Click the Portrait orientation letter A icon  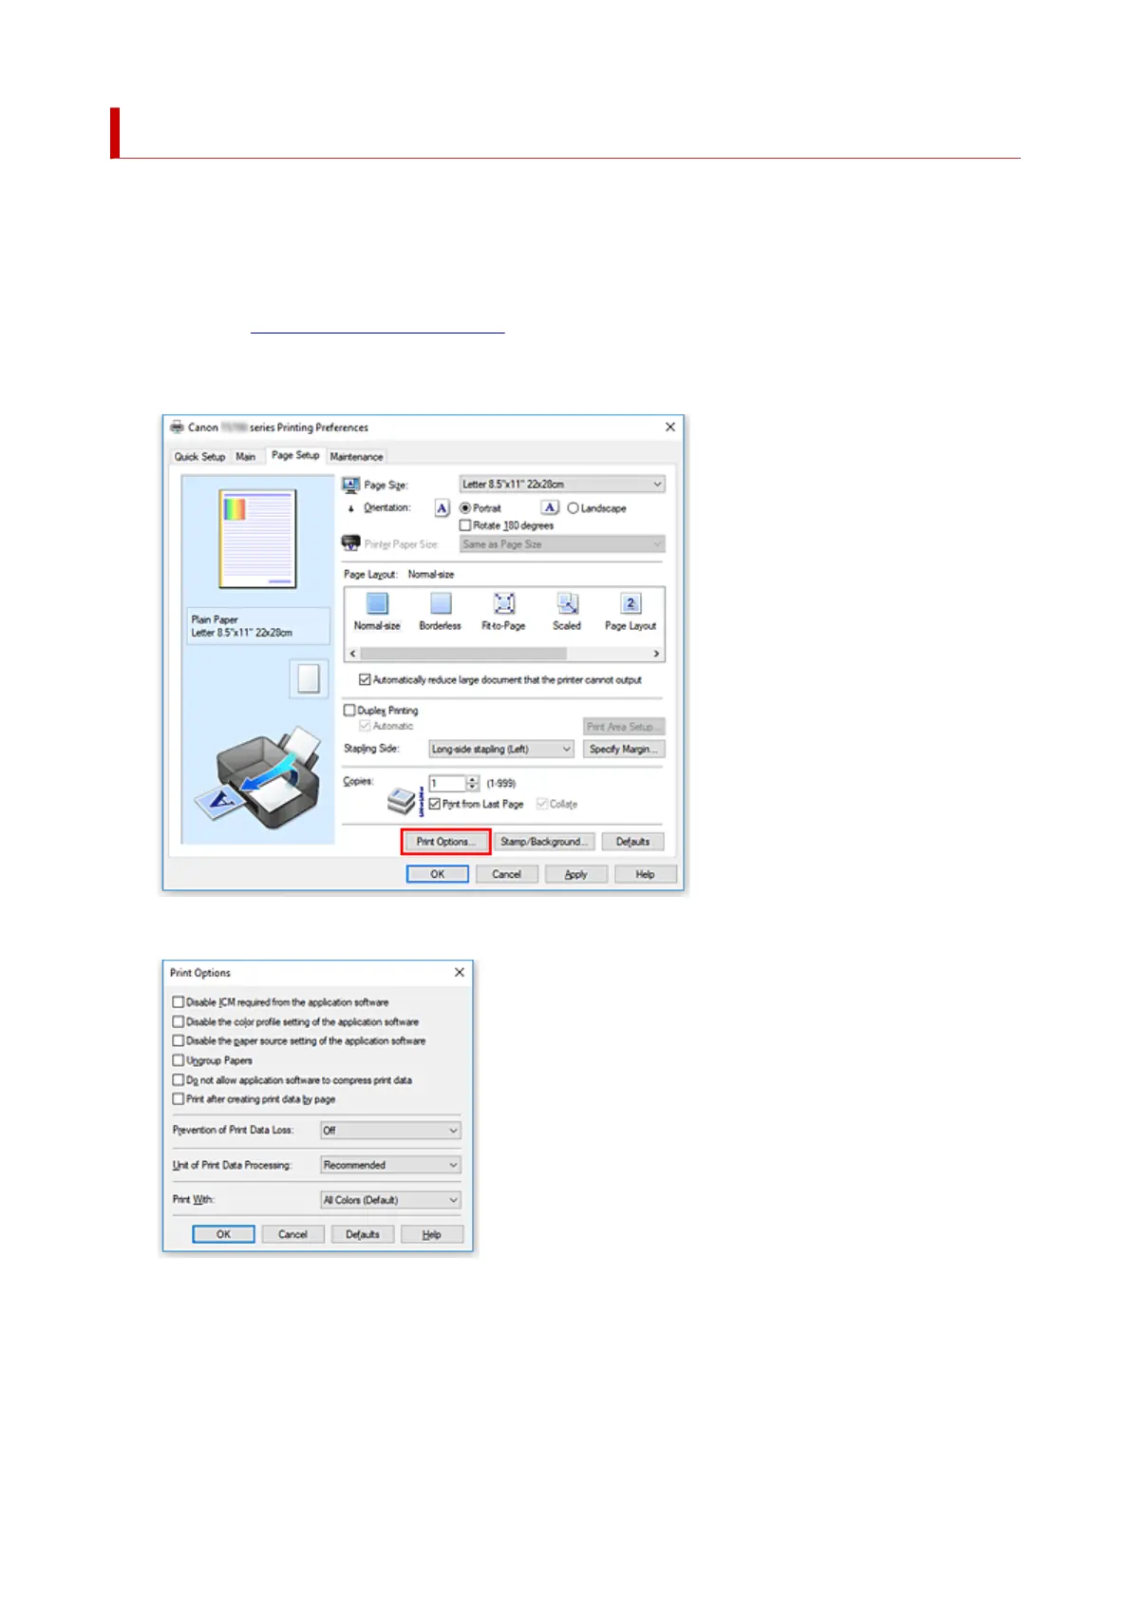442,508
